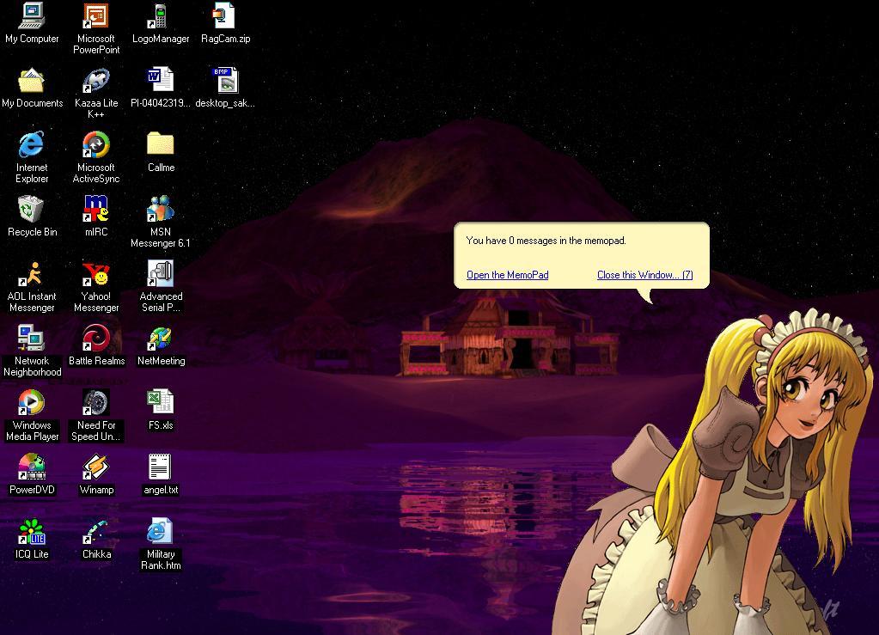Click the Windows Media Player icon
Screen dimensions: 879x635
(32, 404)
